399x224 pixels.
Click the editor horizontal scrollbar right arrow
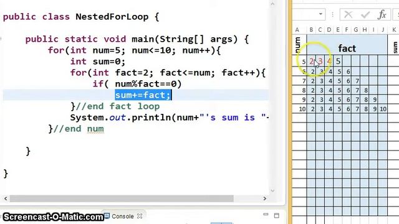click(x=264, y=198)
